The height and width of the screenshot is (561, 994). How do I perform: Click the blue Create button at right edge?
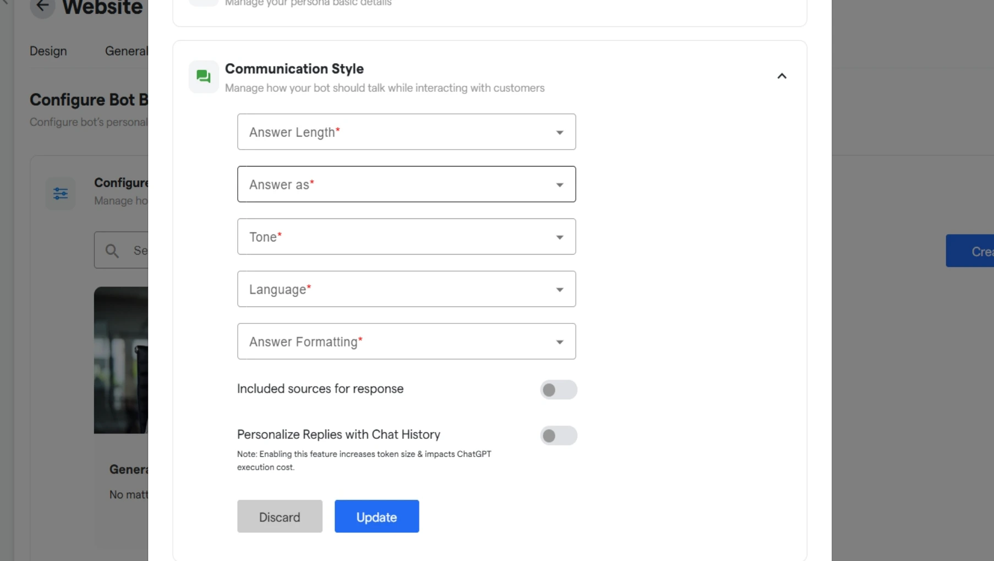click(x=970, y=251)
